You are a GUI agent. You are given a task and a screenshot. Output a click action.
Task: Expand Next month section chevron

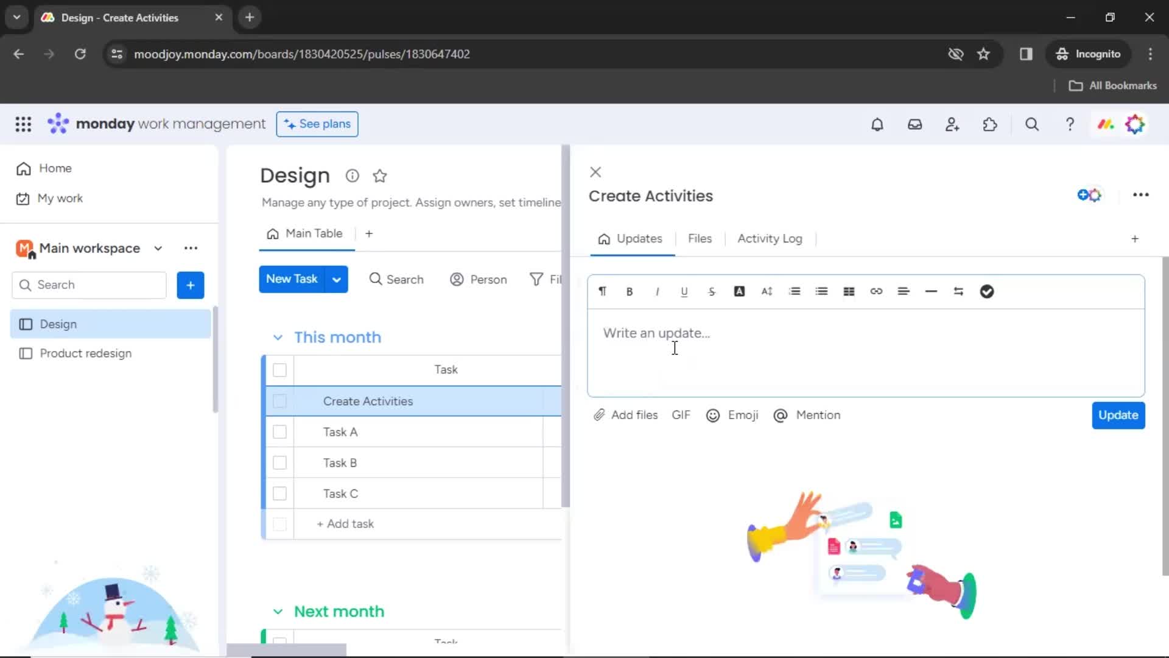pos(278,612)
